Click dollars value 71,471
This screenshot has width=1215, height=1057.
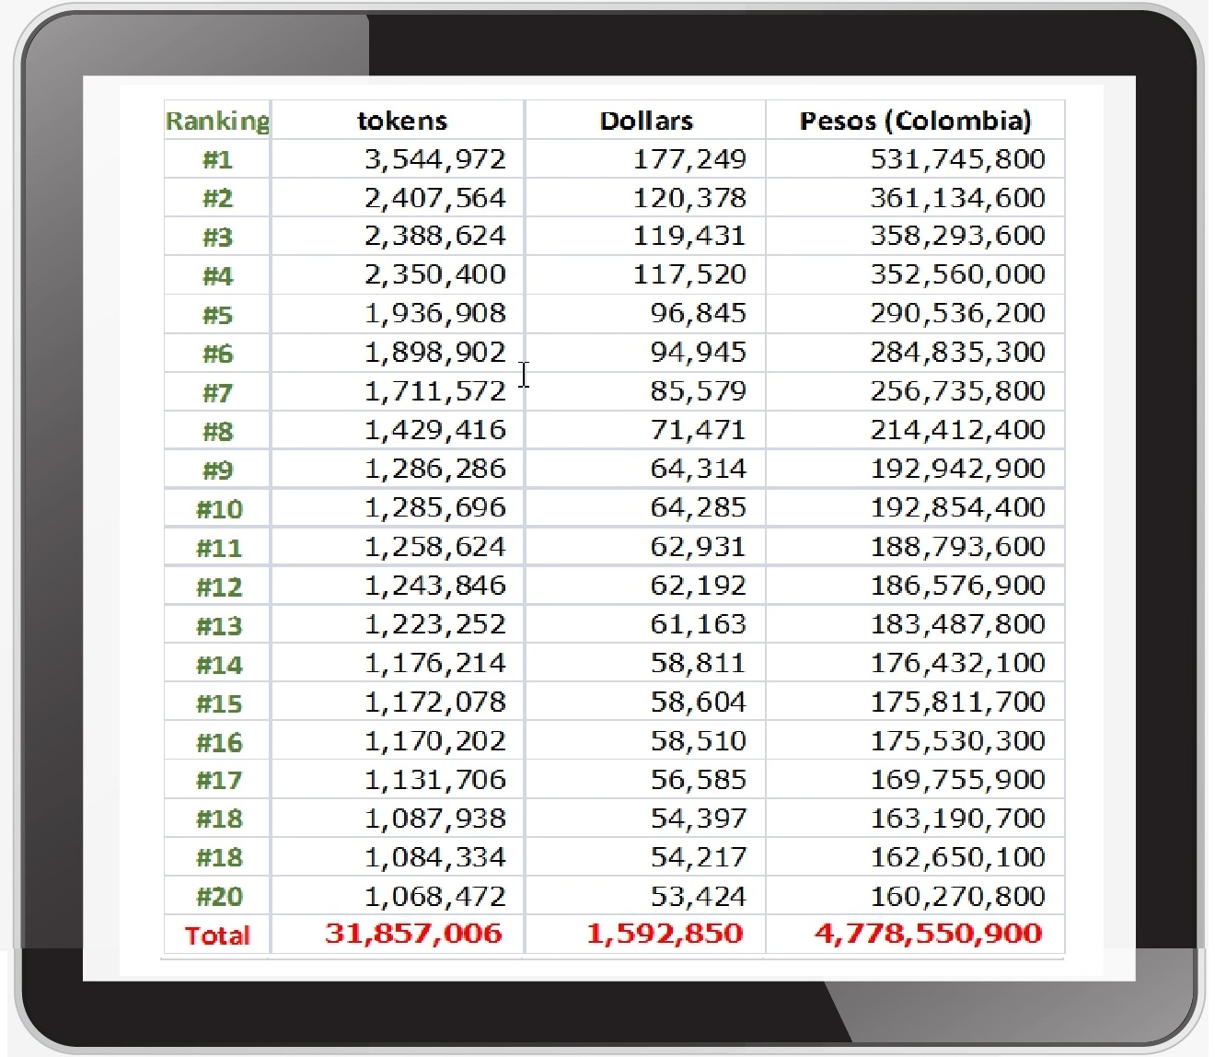pos(698,430)
